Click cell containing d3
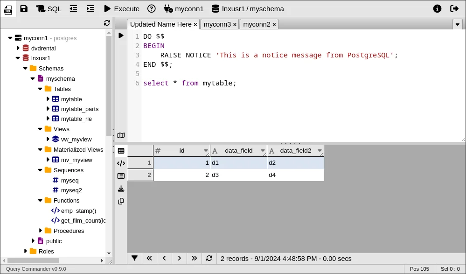 (x=239, y=175)
